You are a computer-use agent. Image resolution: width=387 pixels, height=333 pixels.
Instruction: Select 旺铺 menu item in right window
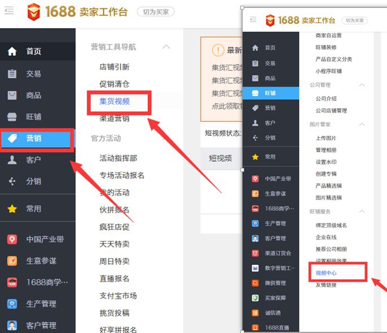point(271,93)
